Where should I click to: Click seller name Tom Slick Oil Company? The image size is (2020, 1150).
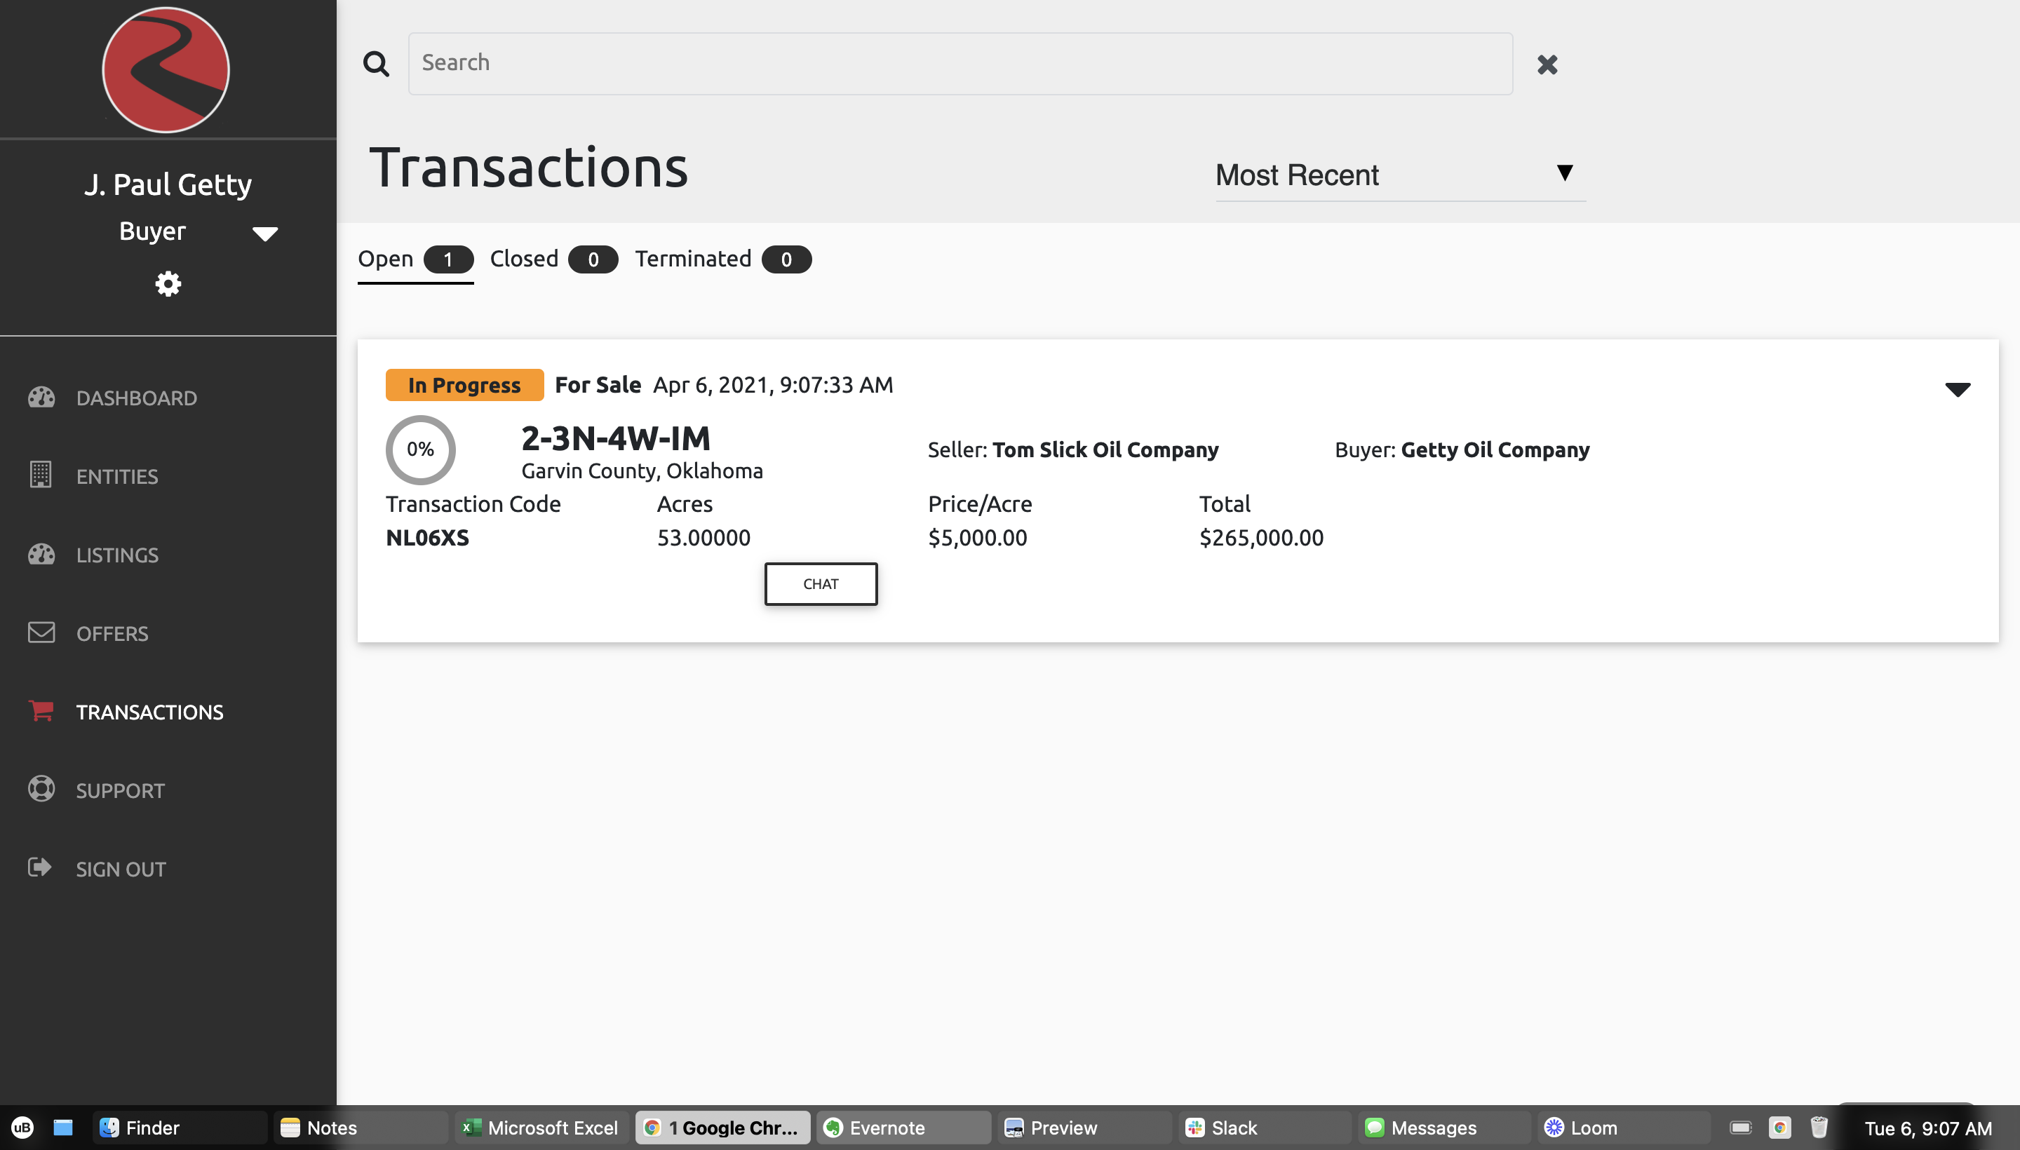click(x=1105, y=449)
